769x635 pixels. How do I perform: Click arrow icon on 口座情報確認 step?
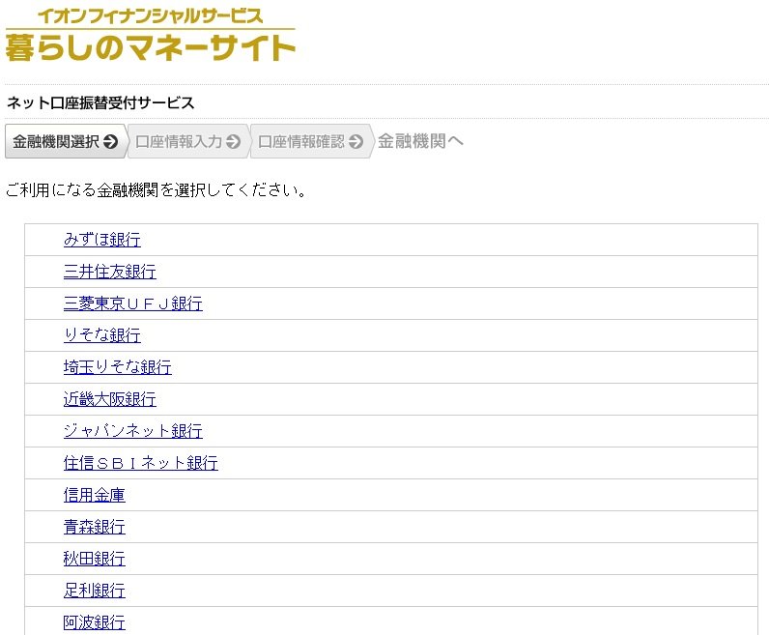356,142
